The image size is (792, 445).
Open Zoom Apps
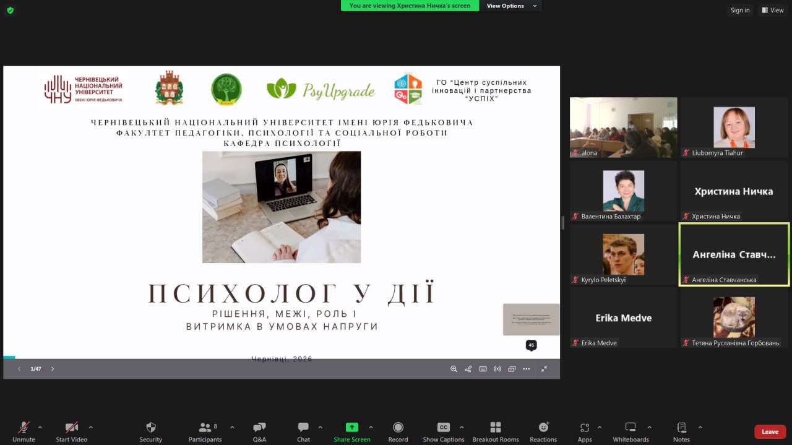[x=585, y=431]
